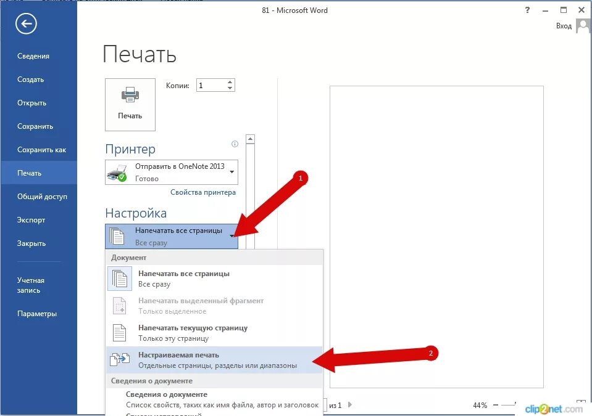Go to Open (Открыть) in sidebar
Screen dimensions: 592x416
[31, 103]
